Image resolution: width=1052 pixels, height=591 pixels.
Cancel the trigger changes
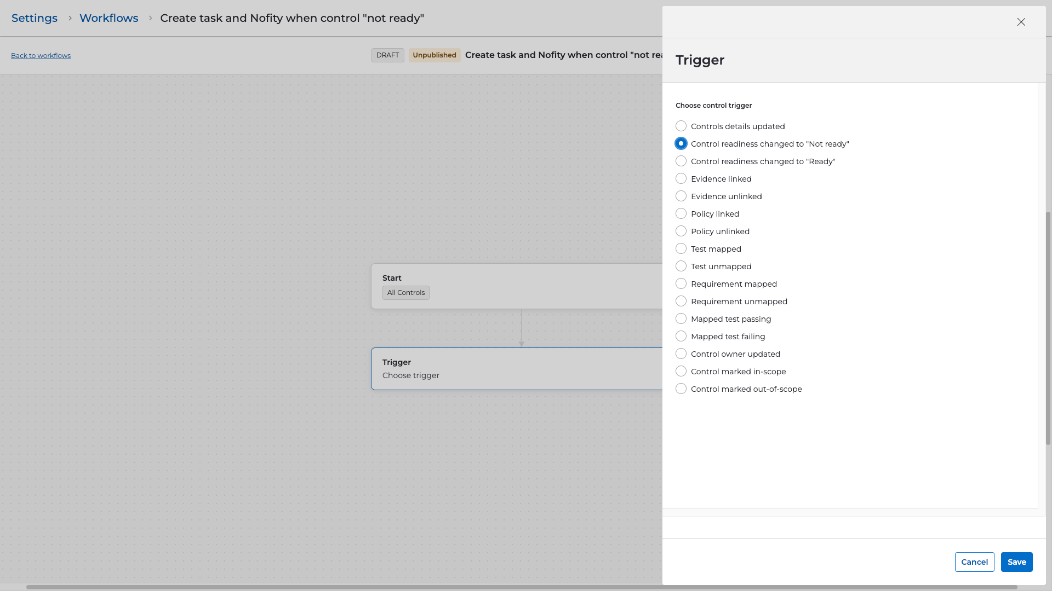(974, 562)
